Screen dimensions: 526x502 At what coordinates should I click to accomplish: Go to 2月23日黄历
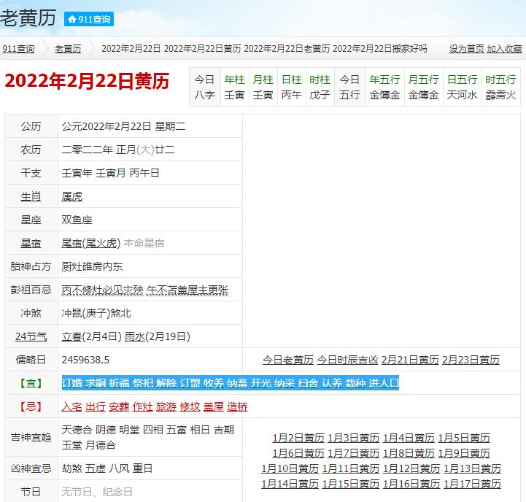(x=471, y=360)
